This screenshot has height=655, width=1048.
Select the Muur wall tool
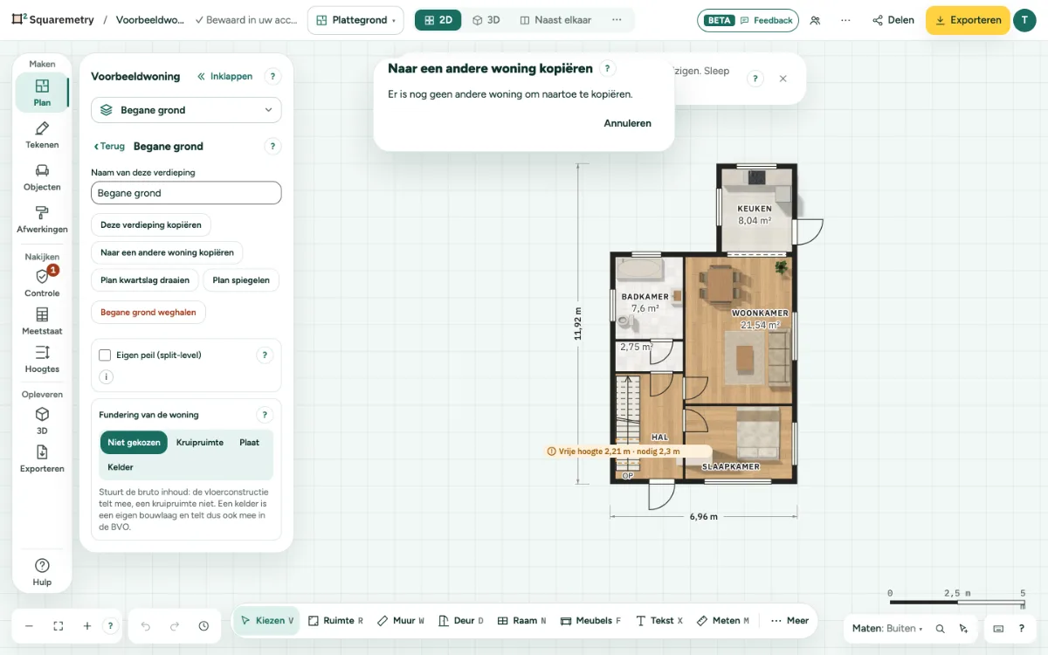[401, 621]
